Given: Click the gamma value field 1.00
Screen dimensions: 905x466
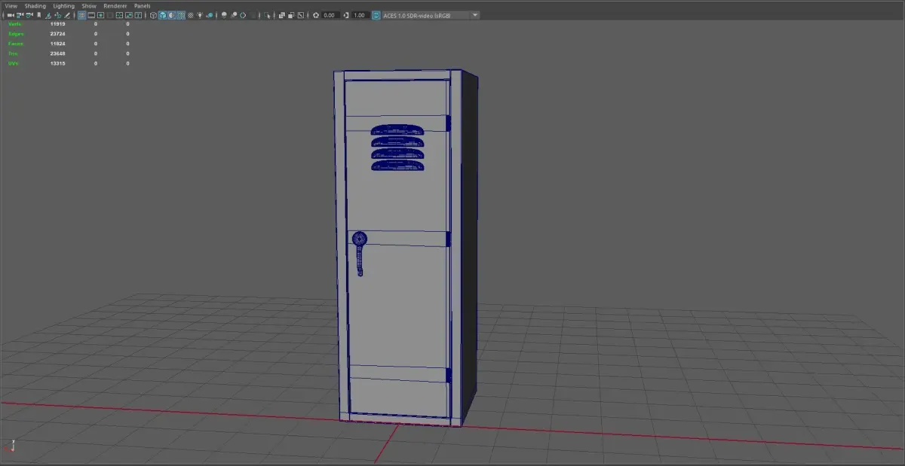Looking at the screenshot, I should pos(360,15).
